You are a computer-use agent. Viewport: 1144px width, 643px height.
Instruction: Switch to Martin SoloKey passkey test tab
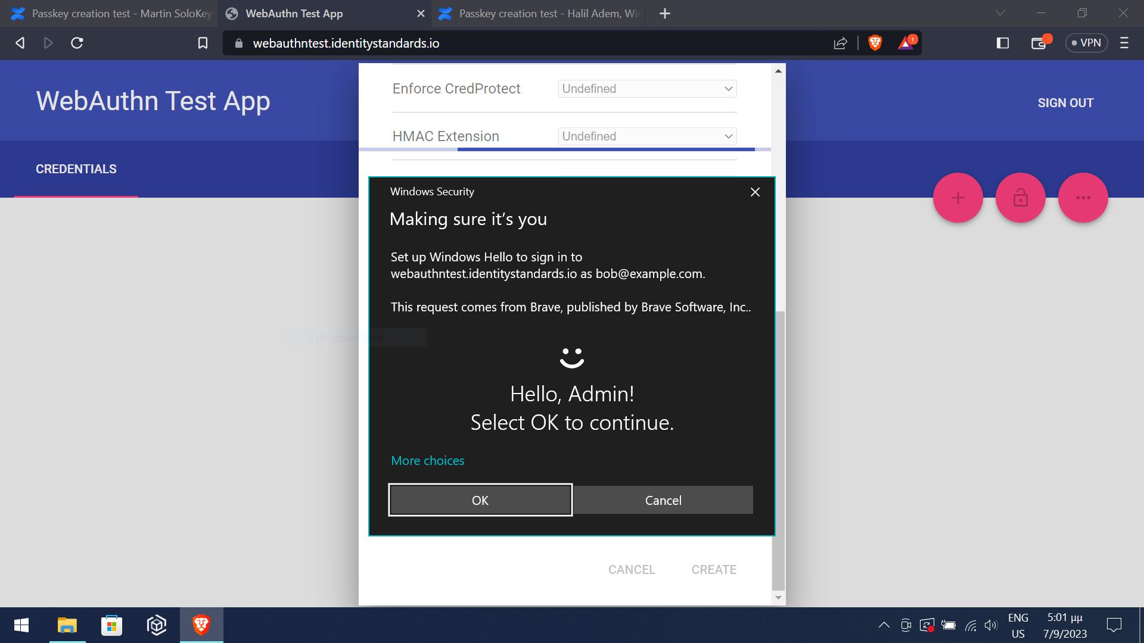[x=110, y=13]
